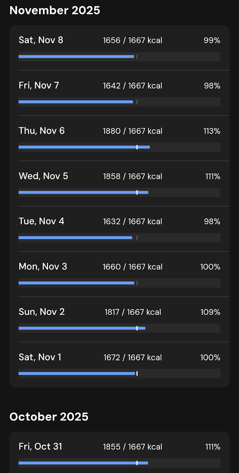Select the 1642 / 1667 kcal text
The height and width of the screenshot is (473, 239).
tap(132, 86)
